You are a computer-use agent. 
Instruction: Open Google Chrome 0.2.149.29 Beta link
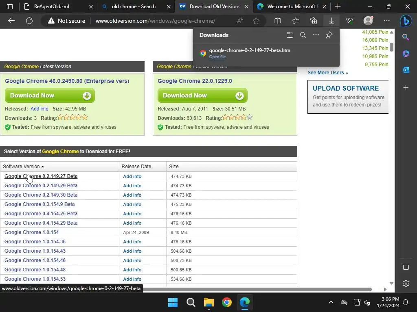click(x=41, y=185)
